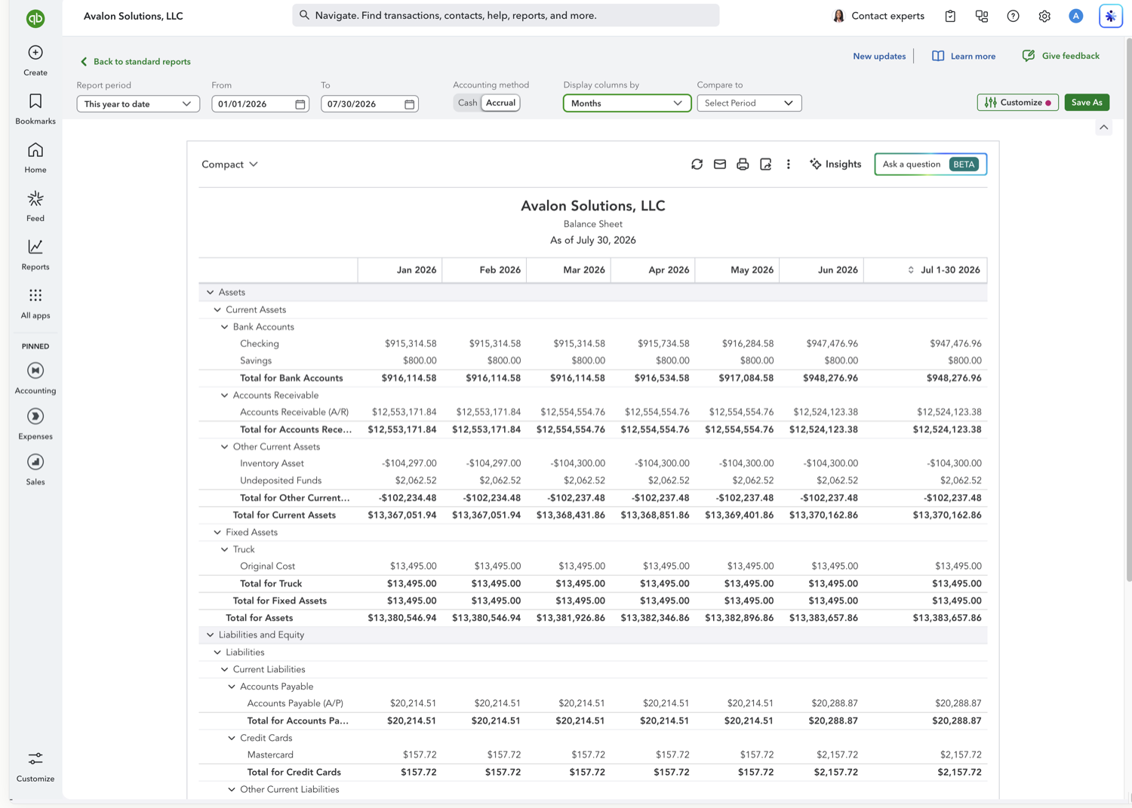
Task: Click the green Save As button
Action: coord(1087,103)
